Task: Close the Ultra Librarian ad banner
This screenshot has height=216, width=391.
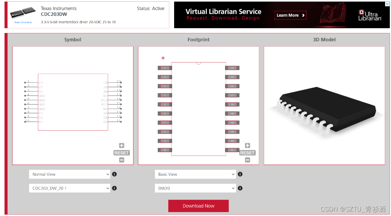Action: 387,4
